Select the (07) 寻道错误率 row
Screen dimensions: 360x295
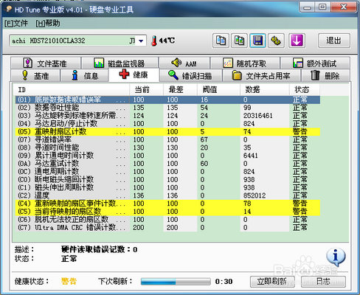[167, 139]
